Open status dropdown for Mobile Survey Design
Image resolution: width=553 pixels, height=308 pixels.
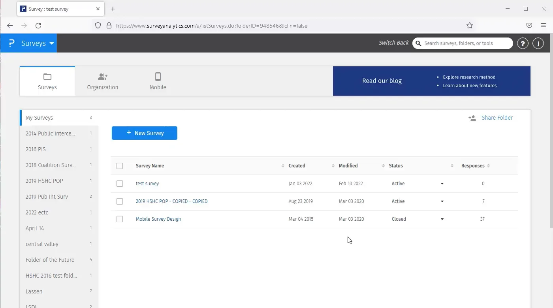point(442,219)
